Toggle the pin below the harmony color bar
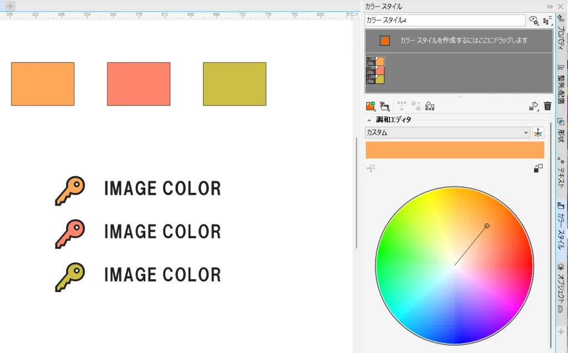 tap(371, 168)
